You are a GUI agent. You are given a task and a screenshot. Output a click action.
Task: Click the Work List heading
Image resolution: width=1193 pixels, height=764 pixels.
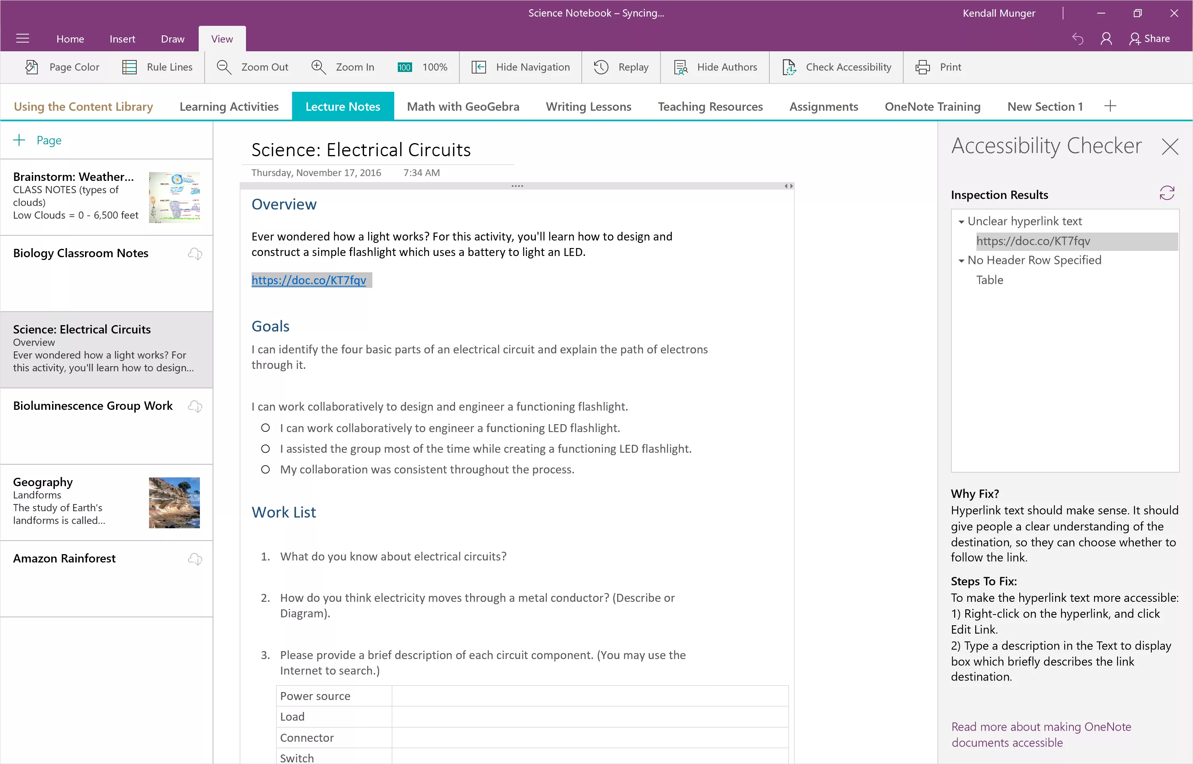[284, 512]
